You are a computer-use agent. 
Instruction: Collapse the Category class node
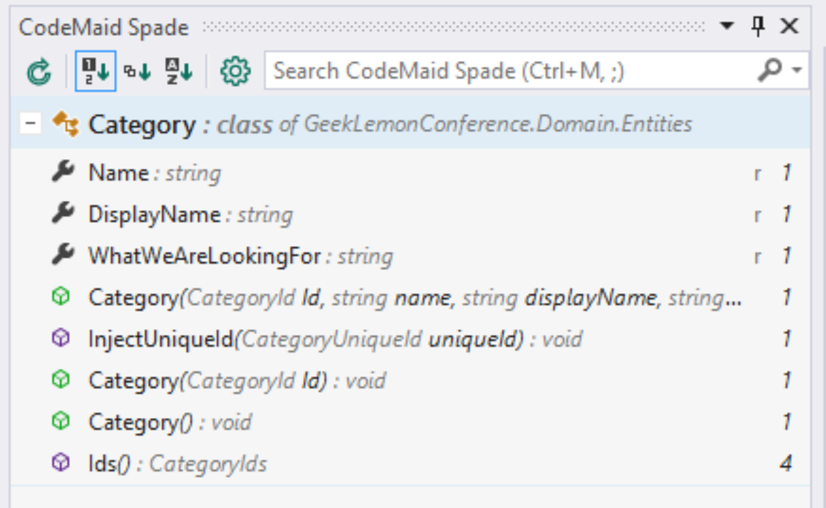click(x=29, y=124)
